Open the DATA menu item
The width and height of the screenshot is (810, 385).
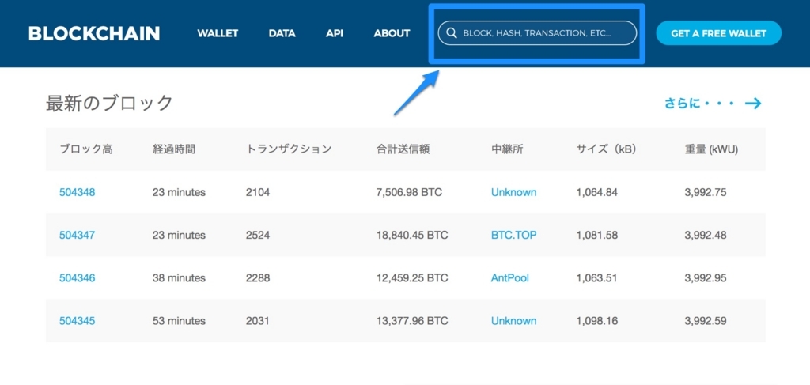(x=282, y=33)
